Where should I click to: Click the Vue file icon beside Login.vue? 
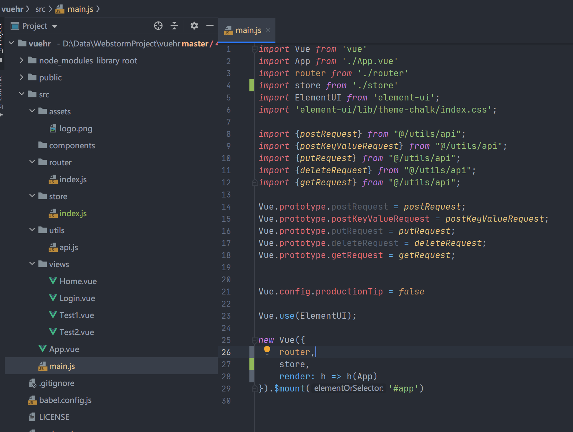pyautogui.click(x=53, y=298)
